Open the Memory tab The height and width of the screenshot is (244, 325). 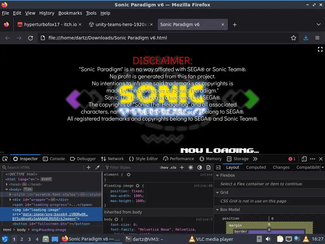click(211, 159)
